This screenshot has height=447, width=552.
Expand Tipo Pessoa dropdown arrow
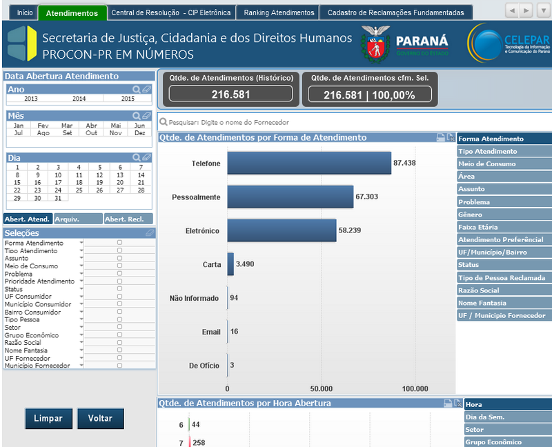81,319
